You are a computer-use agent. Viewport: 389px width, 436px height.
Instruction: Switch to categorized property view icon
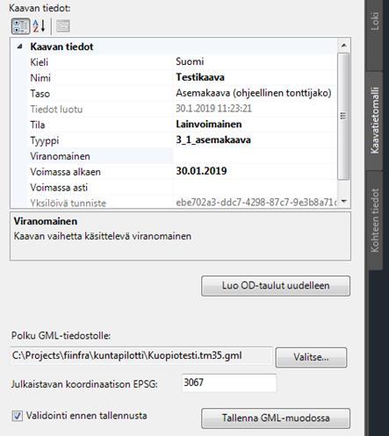[20, 26]
